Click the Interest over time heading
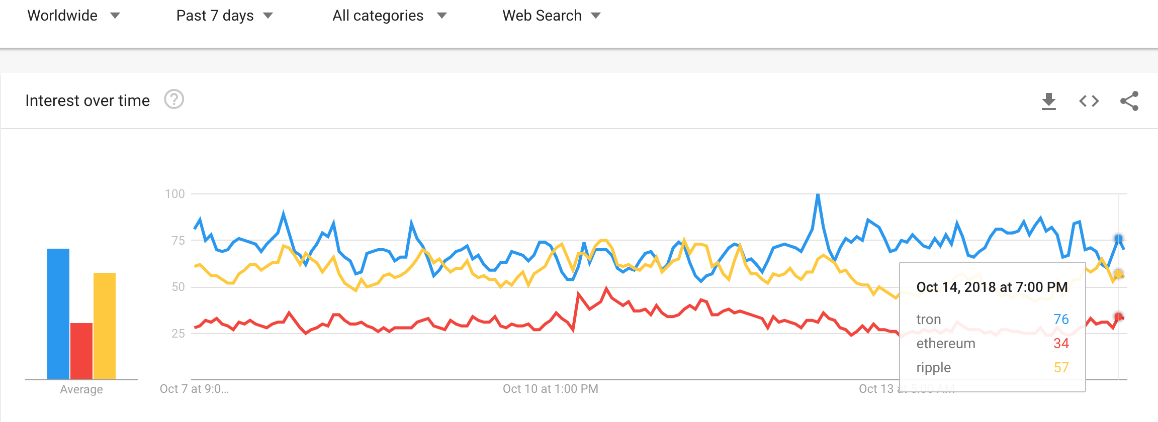The image size is (1158, 422). point(87,100)
